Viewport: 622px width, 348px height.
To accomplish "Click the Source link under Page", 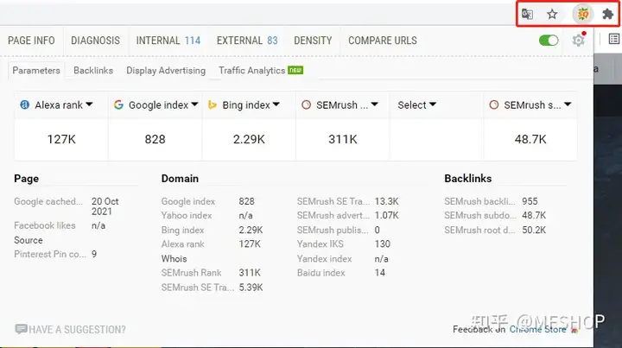I will (x=29, y=240).
